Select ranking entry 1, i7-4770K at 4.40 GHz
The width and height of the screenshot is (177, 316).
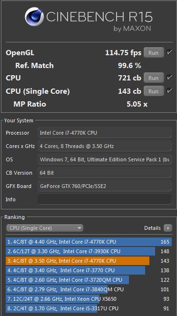pos(88,242)
